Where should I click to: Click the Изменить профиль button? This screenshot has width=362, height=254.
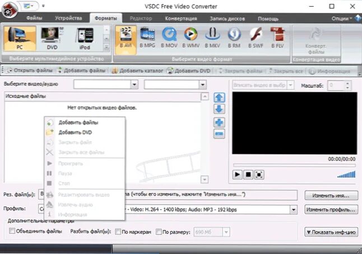(x=331, y=209)
